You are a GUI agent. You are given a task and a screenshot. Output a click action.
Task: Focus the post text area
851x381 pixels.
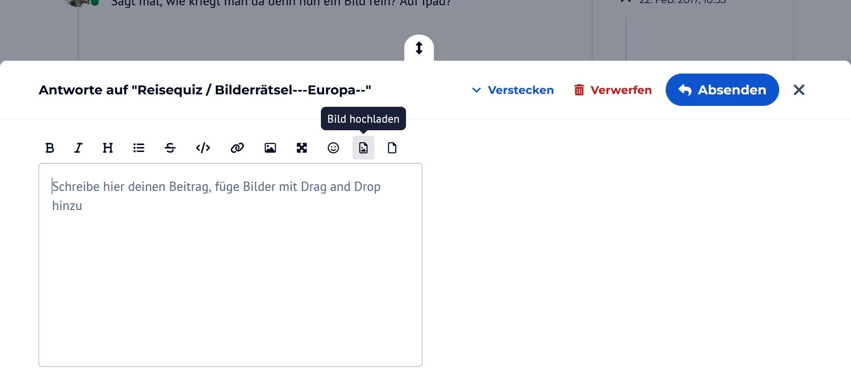coord(230,266)
